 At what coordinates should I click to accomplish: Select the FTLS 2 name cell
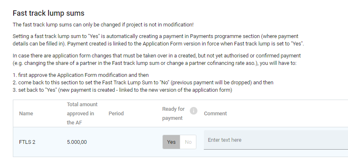pos(27,142)
